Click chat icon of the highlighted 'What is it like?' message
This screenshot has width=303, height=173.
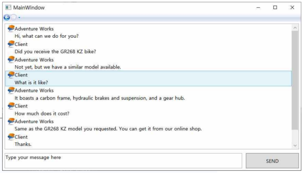11,75
